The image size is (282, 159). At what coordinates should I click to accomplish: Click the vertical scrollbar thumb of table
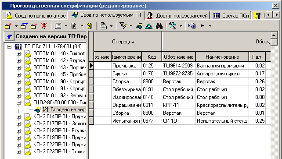(274, 42)
